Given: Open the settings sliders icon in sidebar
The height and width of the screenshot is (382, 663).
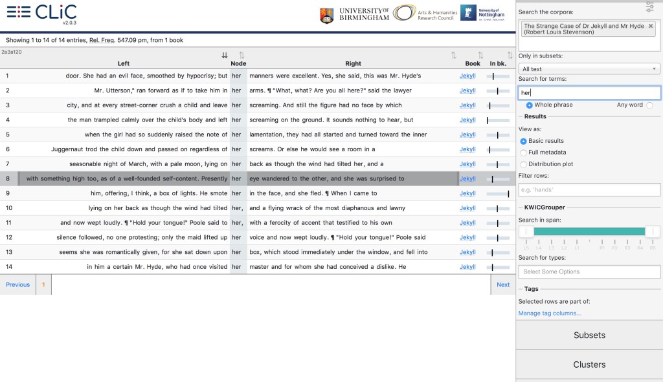Looking at the screenshot, I should (x=649, y=7).
